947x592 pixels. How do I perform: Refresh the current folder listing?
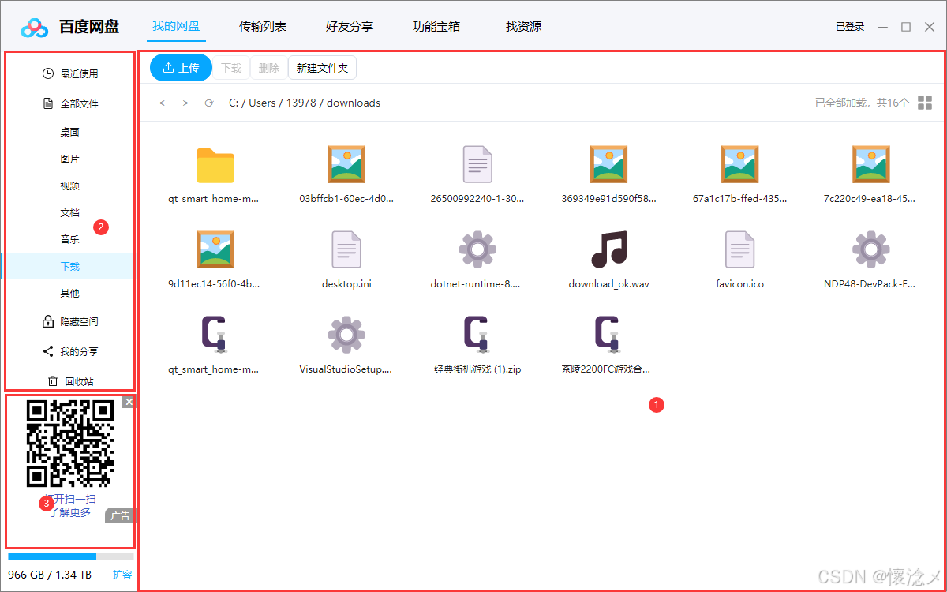pyautogui.click(x=208, y=103)
